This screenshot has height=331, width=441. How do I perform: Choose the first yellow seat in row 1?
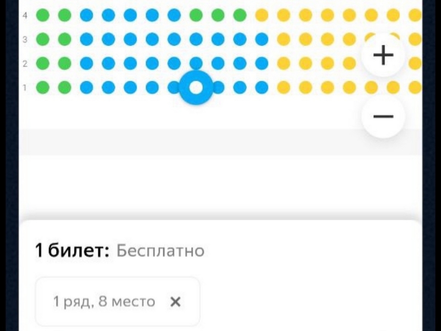[283, 87]
